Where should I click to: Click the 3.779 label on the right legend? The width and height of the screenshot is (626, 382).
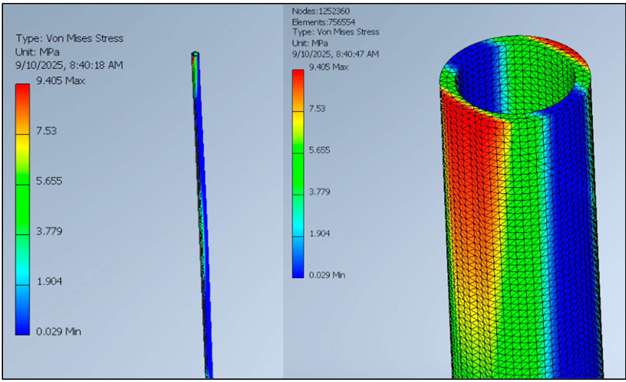[319, 192]
